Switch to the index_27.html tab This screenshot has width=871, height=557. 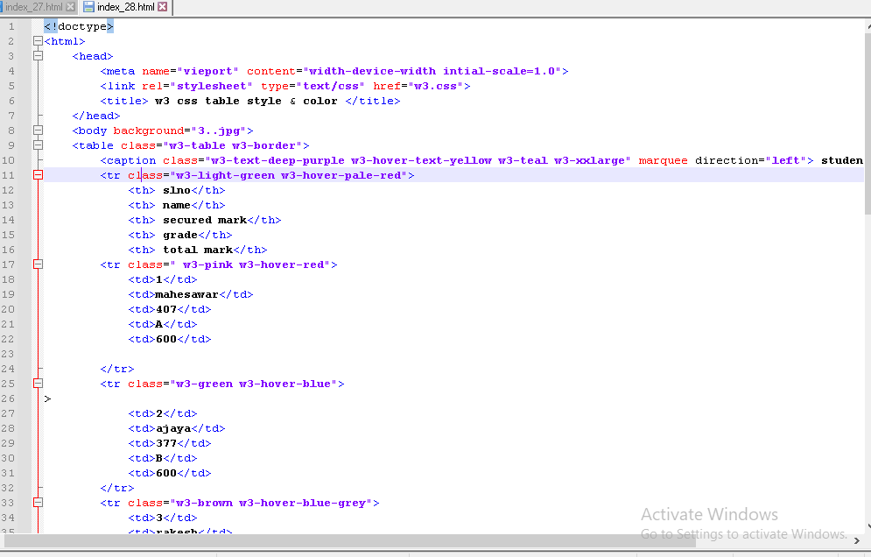coord(33,7)
